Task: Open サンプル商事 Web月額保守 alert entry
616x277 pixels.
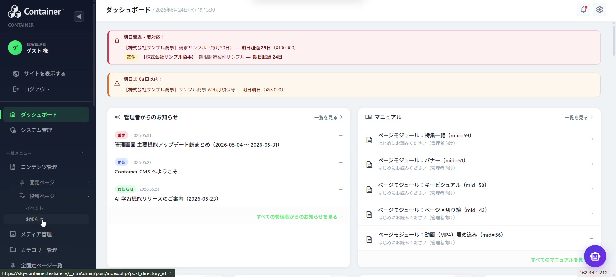Action: coord(204,90)
